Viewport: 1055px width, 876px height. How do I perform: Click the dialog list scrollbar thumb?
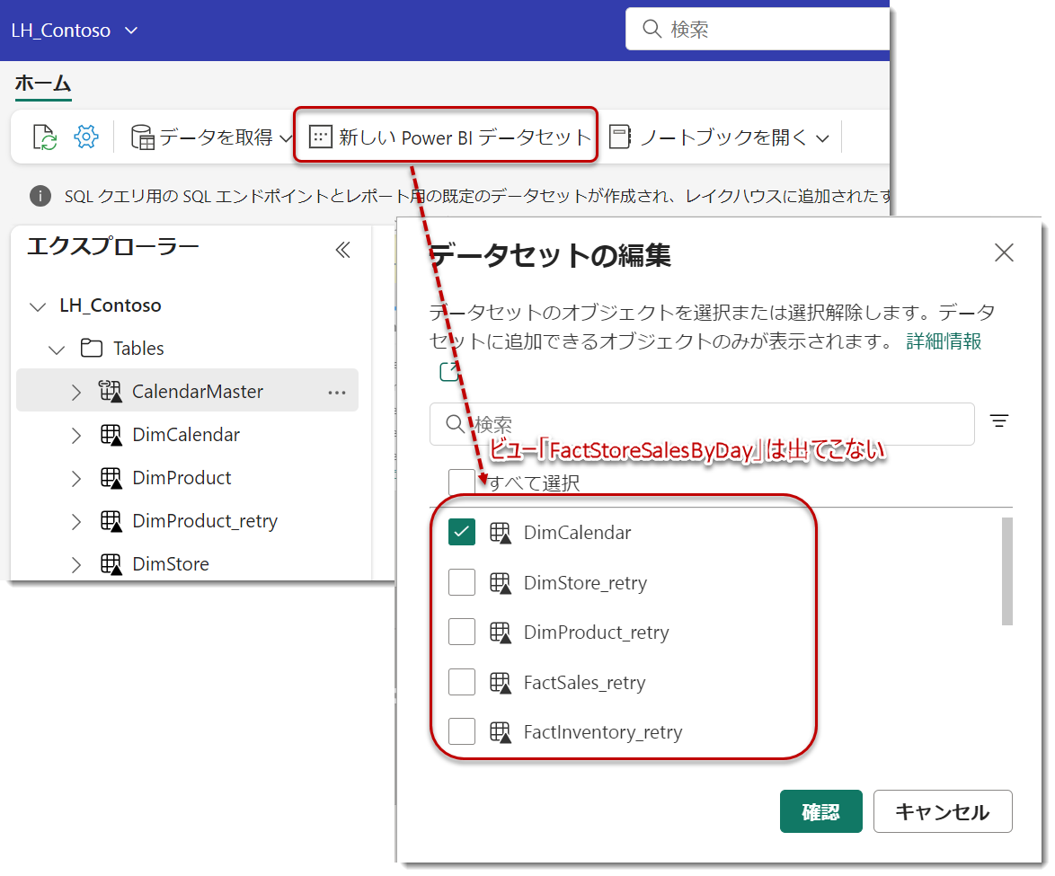click(x=1006, y=571)
